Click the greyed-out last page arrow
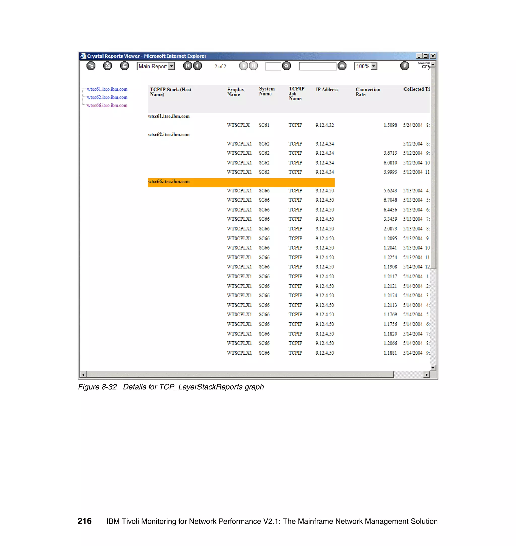Image resolution: width=516 pixels, height=546 pixels. pyautogui.click(x=253, y=66)
